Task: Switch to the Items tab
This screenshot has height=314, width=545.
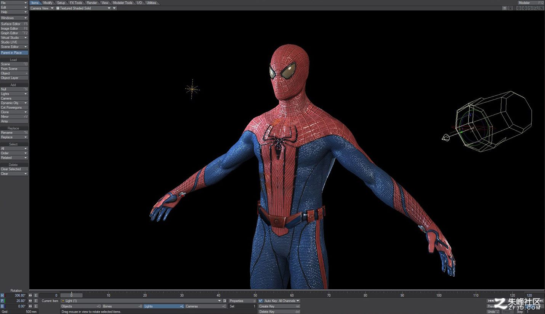Action: click(x=35, y=3)
